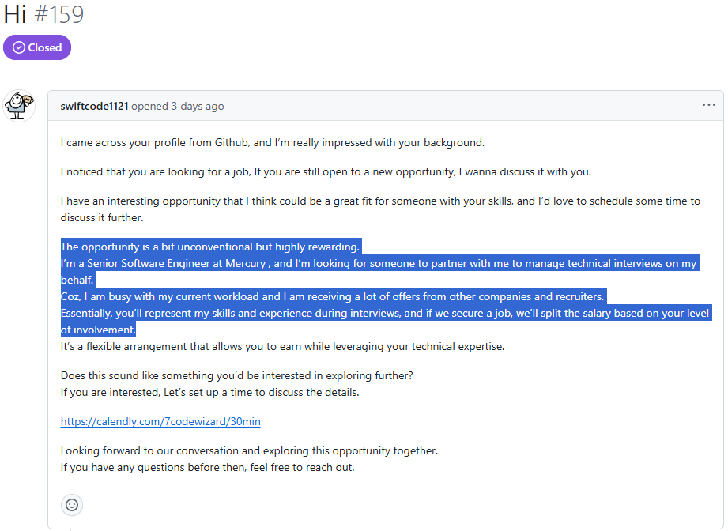Viewport: 728px width, 531px height.
Task: Click the issue number #159 in title
Action: click(59, 14)
